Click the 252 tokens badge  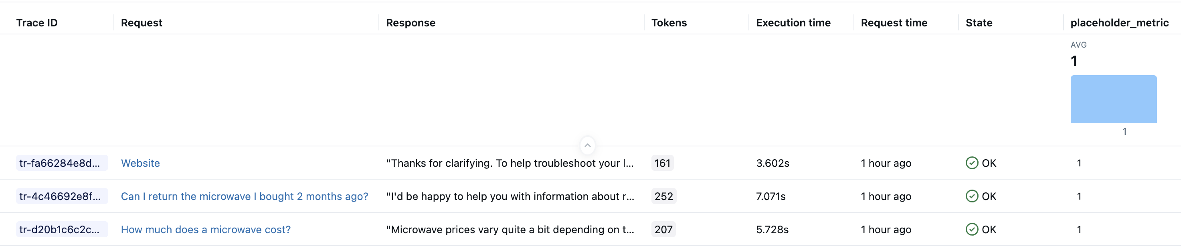pos(663,196)
